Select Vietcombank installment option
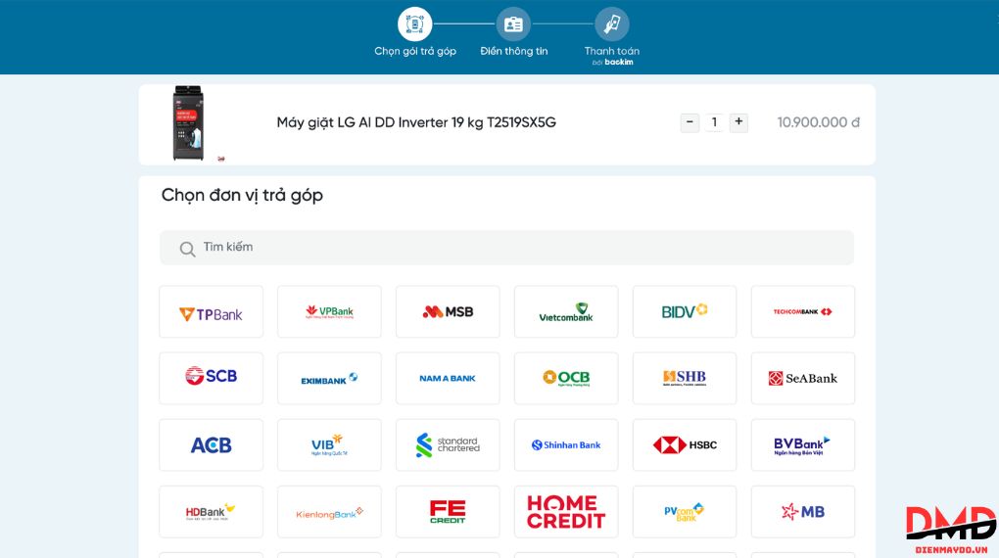Screen dimensions: 999x558 tap(566, 311)
